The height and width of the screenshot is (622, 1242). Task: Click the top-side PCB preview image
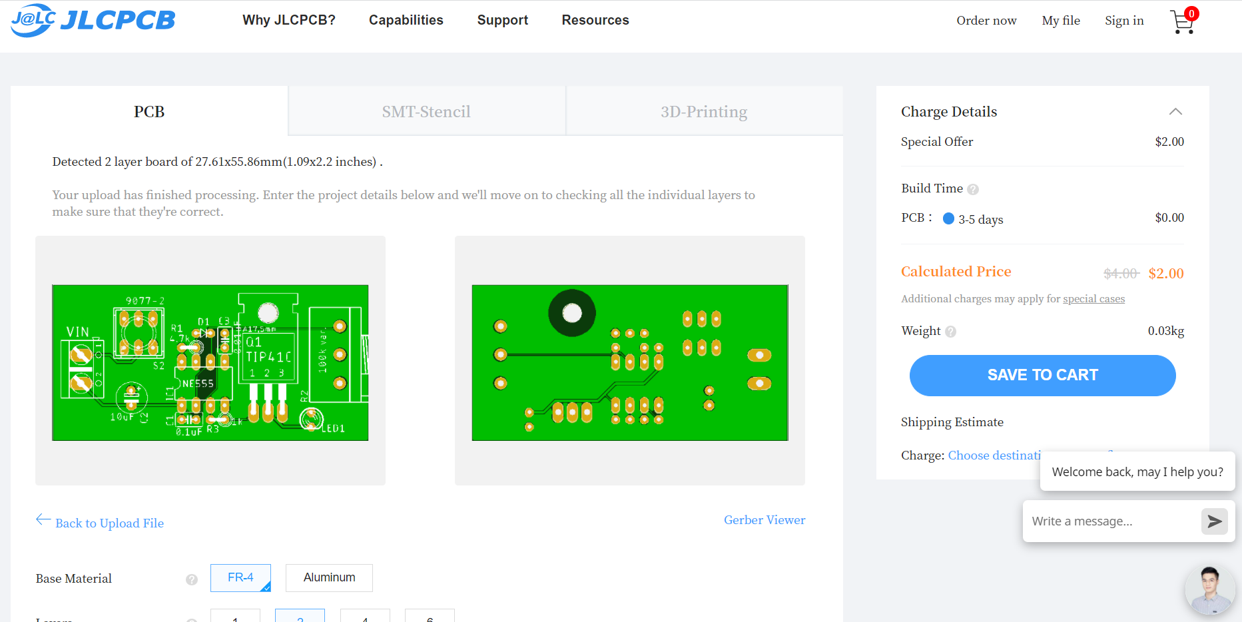point(210,362)
